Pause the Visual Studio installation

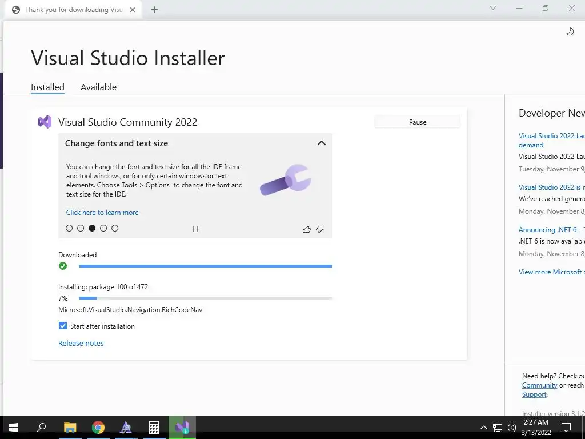coord(417,122)
